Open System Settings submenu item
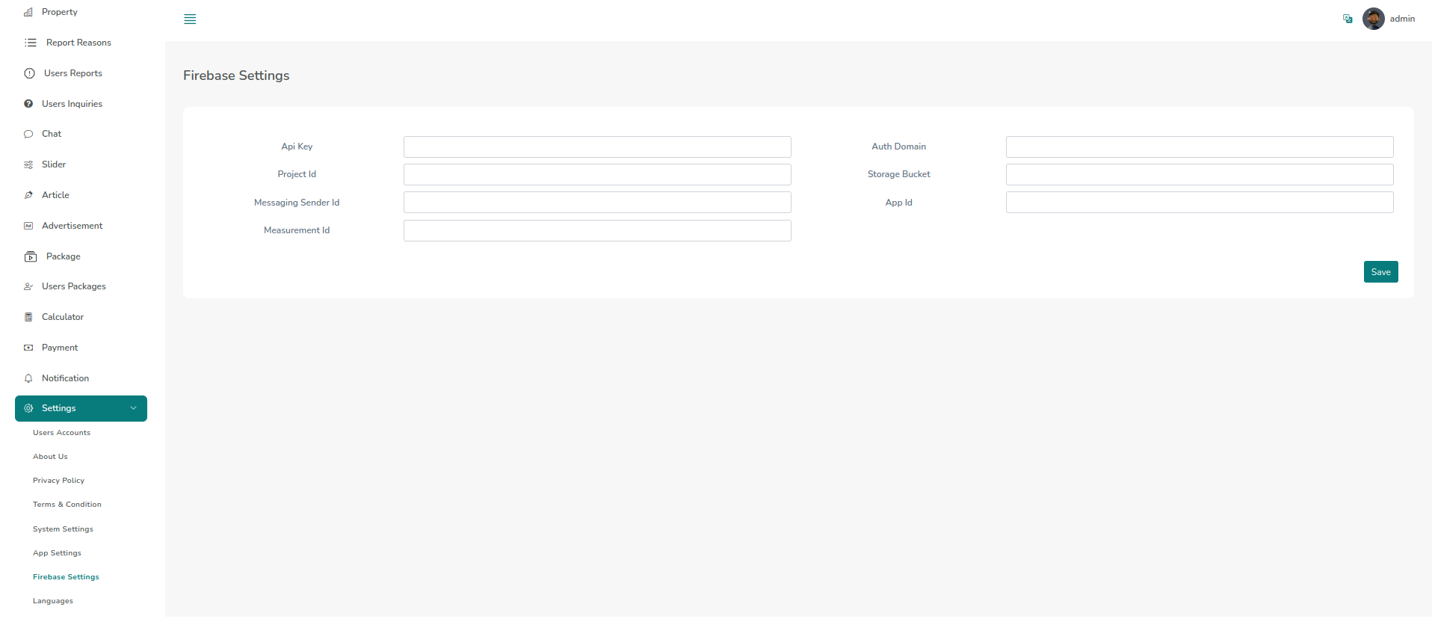The width and height of the screenshot is (1432, 619). [x=63, y=529]
